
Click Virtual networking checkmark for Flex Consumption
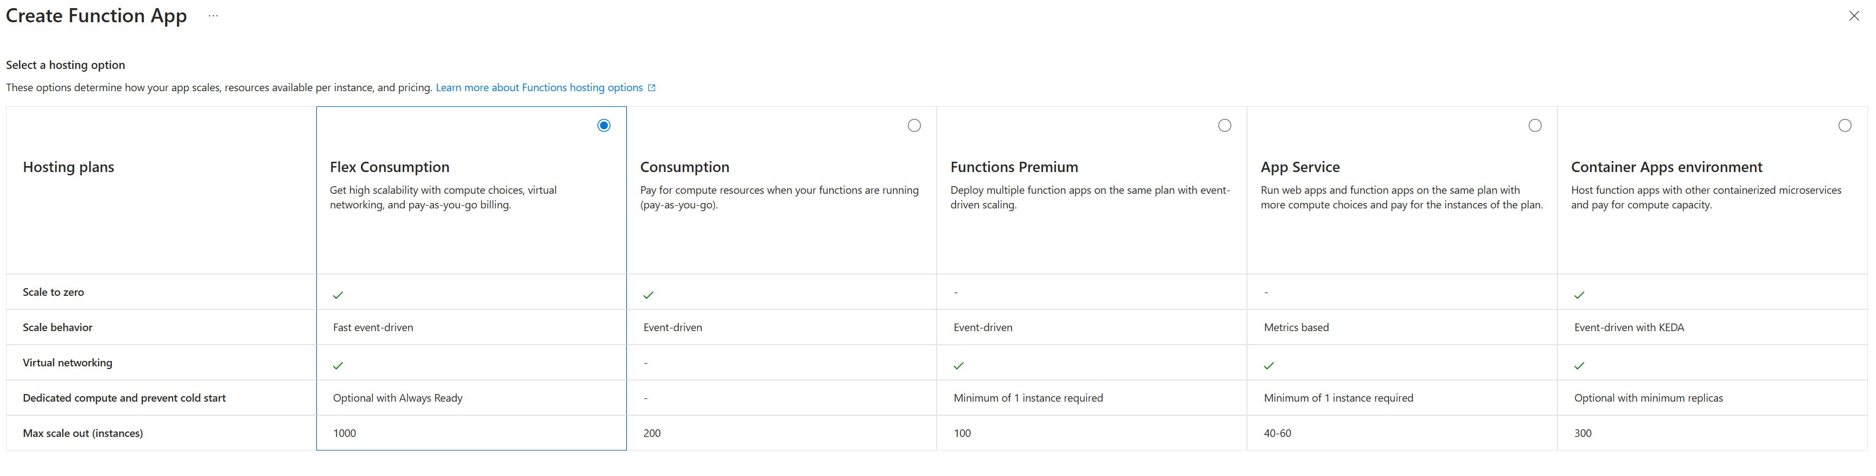click(x=338, y=365)
